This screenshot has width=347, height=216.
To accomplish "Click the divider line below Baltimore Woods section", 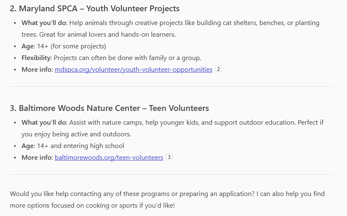I will click(171, 174).
